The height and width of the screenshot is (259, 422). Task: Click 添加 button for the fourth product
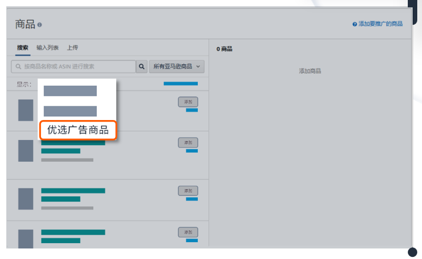point(188,232)
